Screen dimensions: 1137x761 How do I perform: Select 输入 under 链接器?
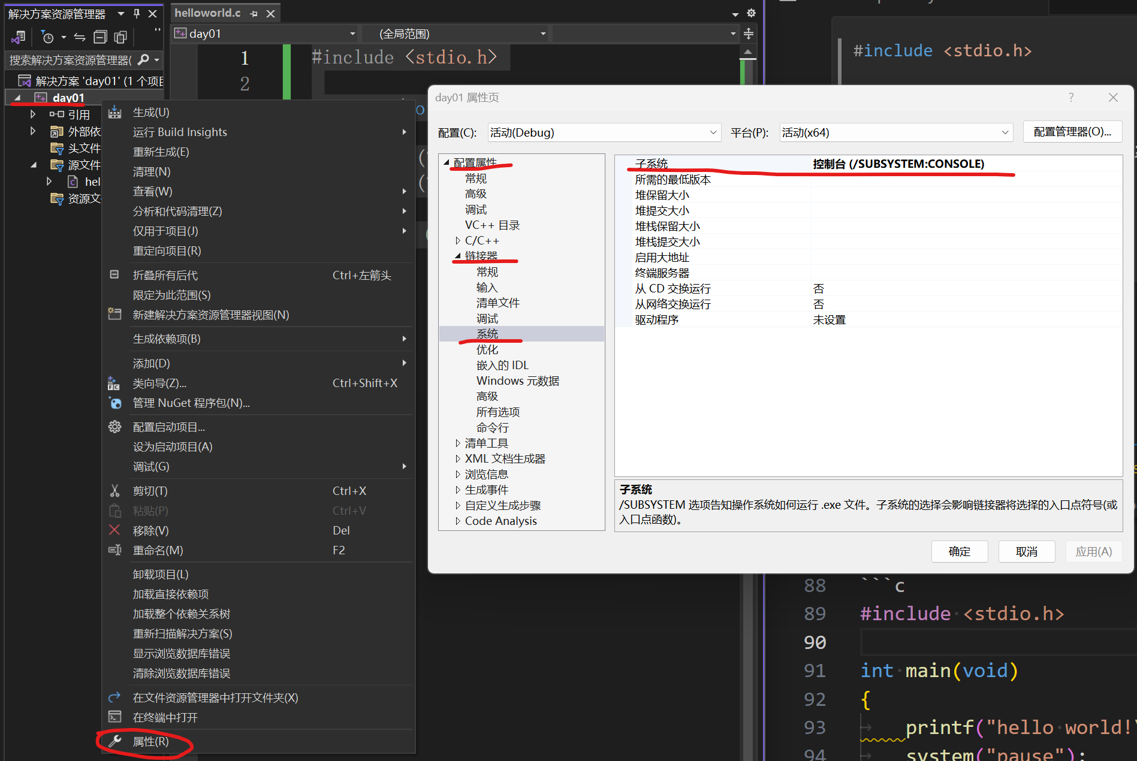(x=487, y=287)
